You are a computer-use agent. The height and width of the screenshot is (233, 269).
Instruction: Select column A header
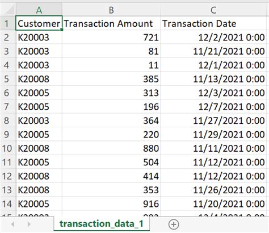39,10
